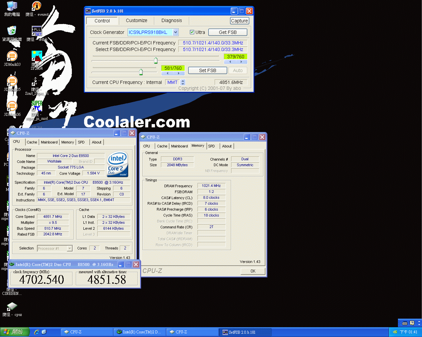Open the super_pi_mod desktop icon
This screenshot has width=422, height=337.
(37, 107)
